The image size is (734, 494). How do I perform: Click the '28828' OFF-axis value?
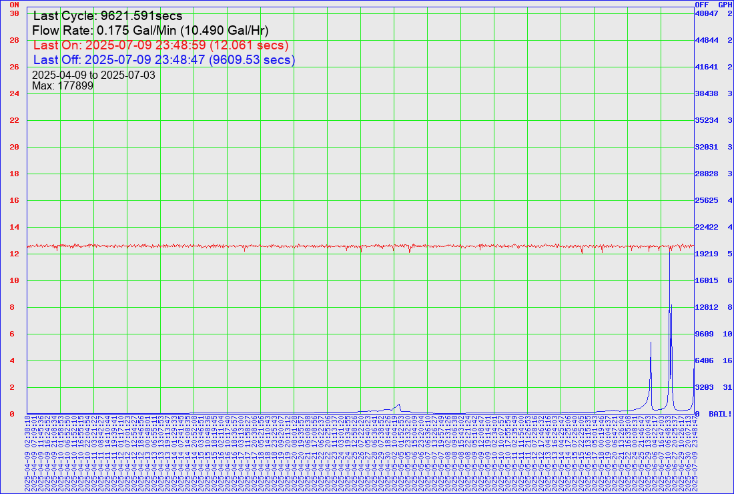[707, 174]
